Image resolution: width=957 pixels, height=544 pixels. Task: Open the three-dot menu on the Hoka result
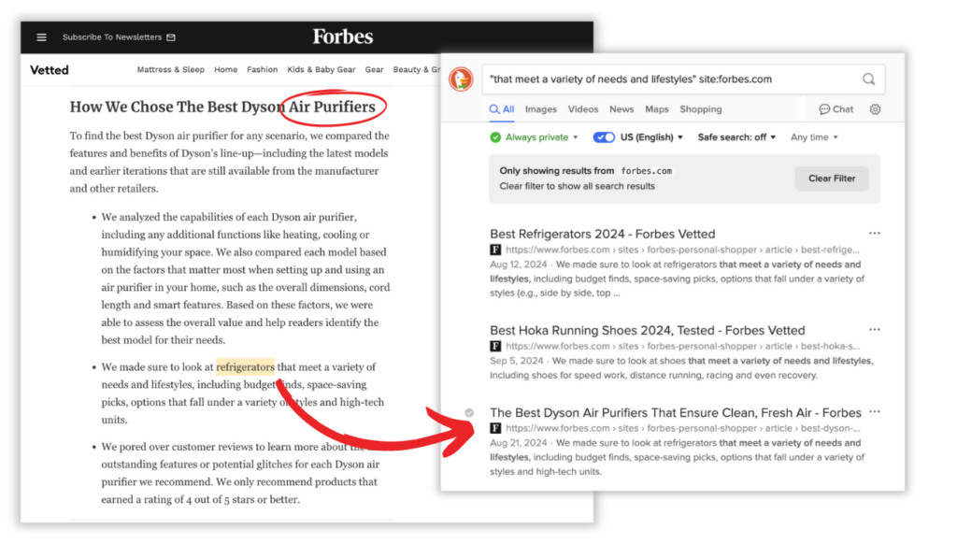[x=875, y=330]
